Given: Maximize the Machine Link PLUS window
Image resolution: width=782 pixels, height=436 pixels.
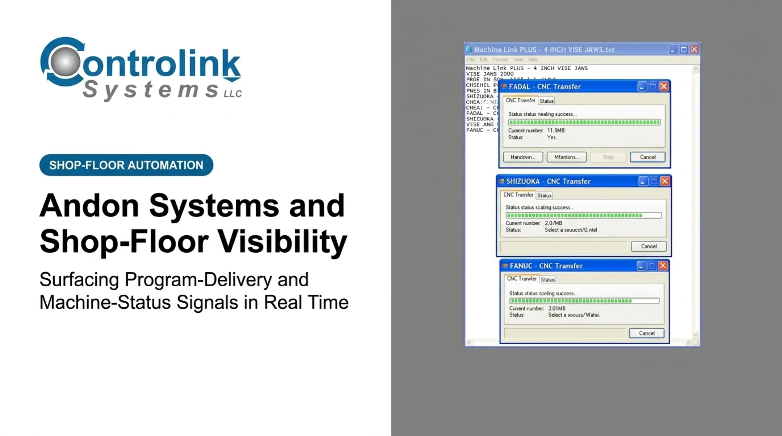Looking at the screenshot, I should click(x=684, y=50).
